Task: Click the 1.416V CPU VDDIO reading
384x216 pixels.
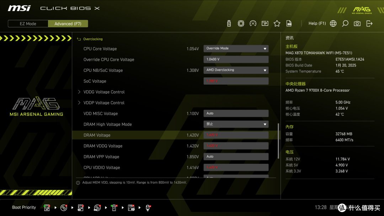Action: tap(192, 168)
